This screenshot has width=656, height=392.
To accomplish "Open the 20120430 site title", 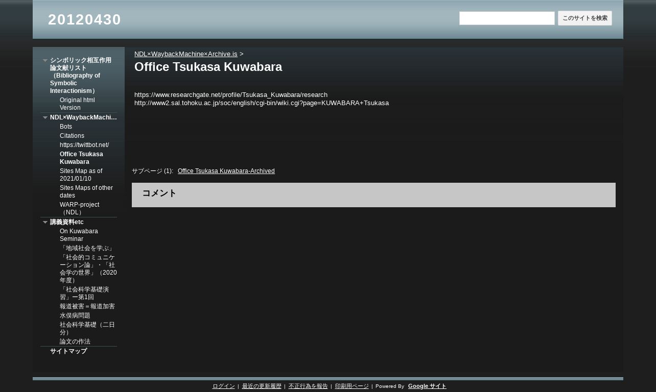I will pos(84,19).
